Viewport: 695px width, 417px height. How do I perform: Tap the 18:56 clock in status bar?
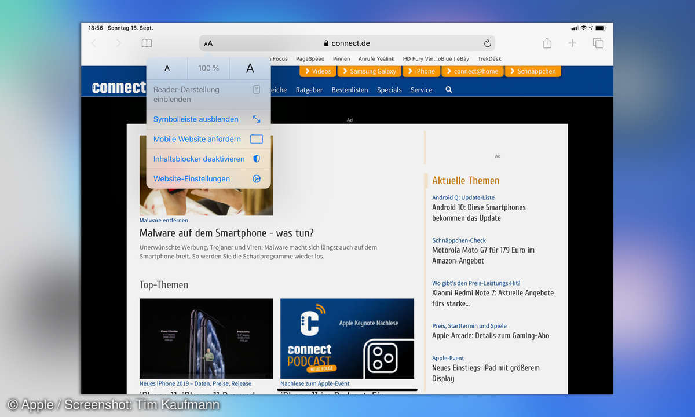(96, 28)
